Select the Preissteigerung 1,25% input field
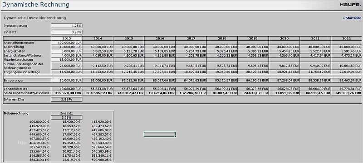The image size is (363, 163). click(66, 26)
